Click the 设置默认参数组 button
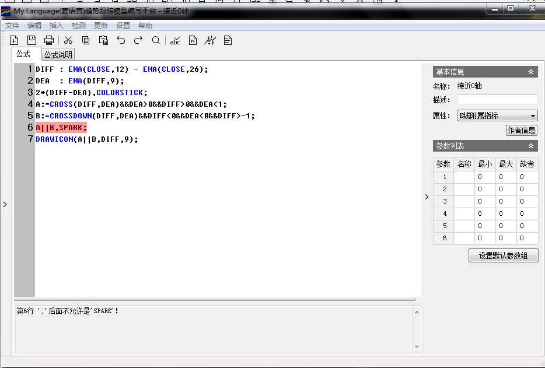545x368 pixels. pyautogui.click(x=503, y=255)
